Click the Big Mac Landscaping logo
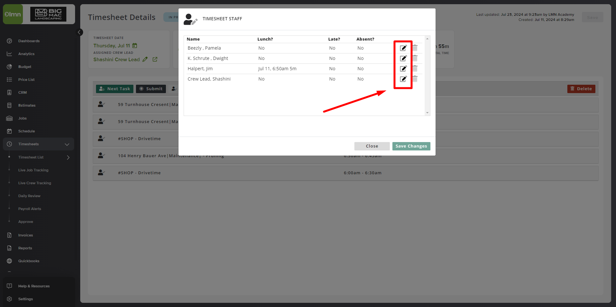Screen dimensions: 616x307 pyautogui.click(x=48, y=14)
